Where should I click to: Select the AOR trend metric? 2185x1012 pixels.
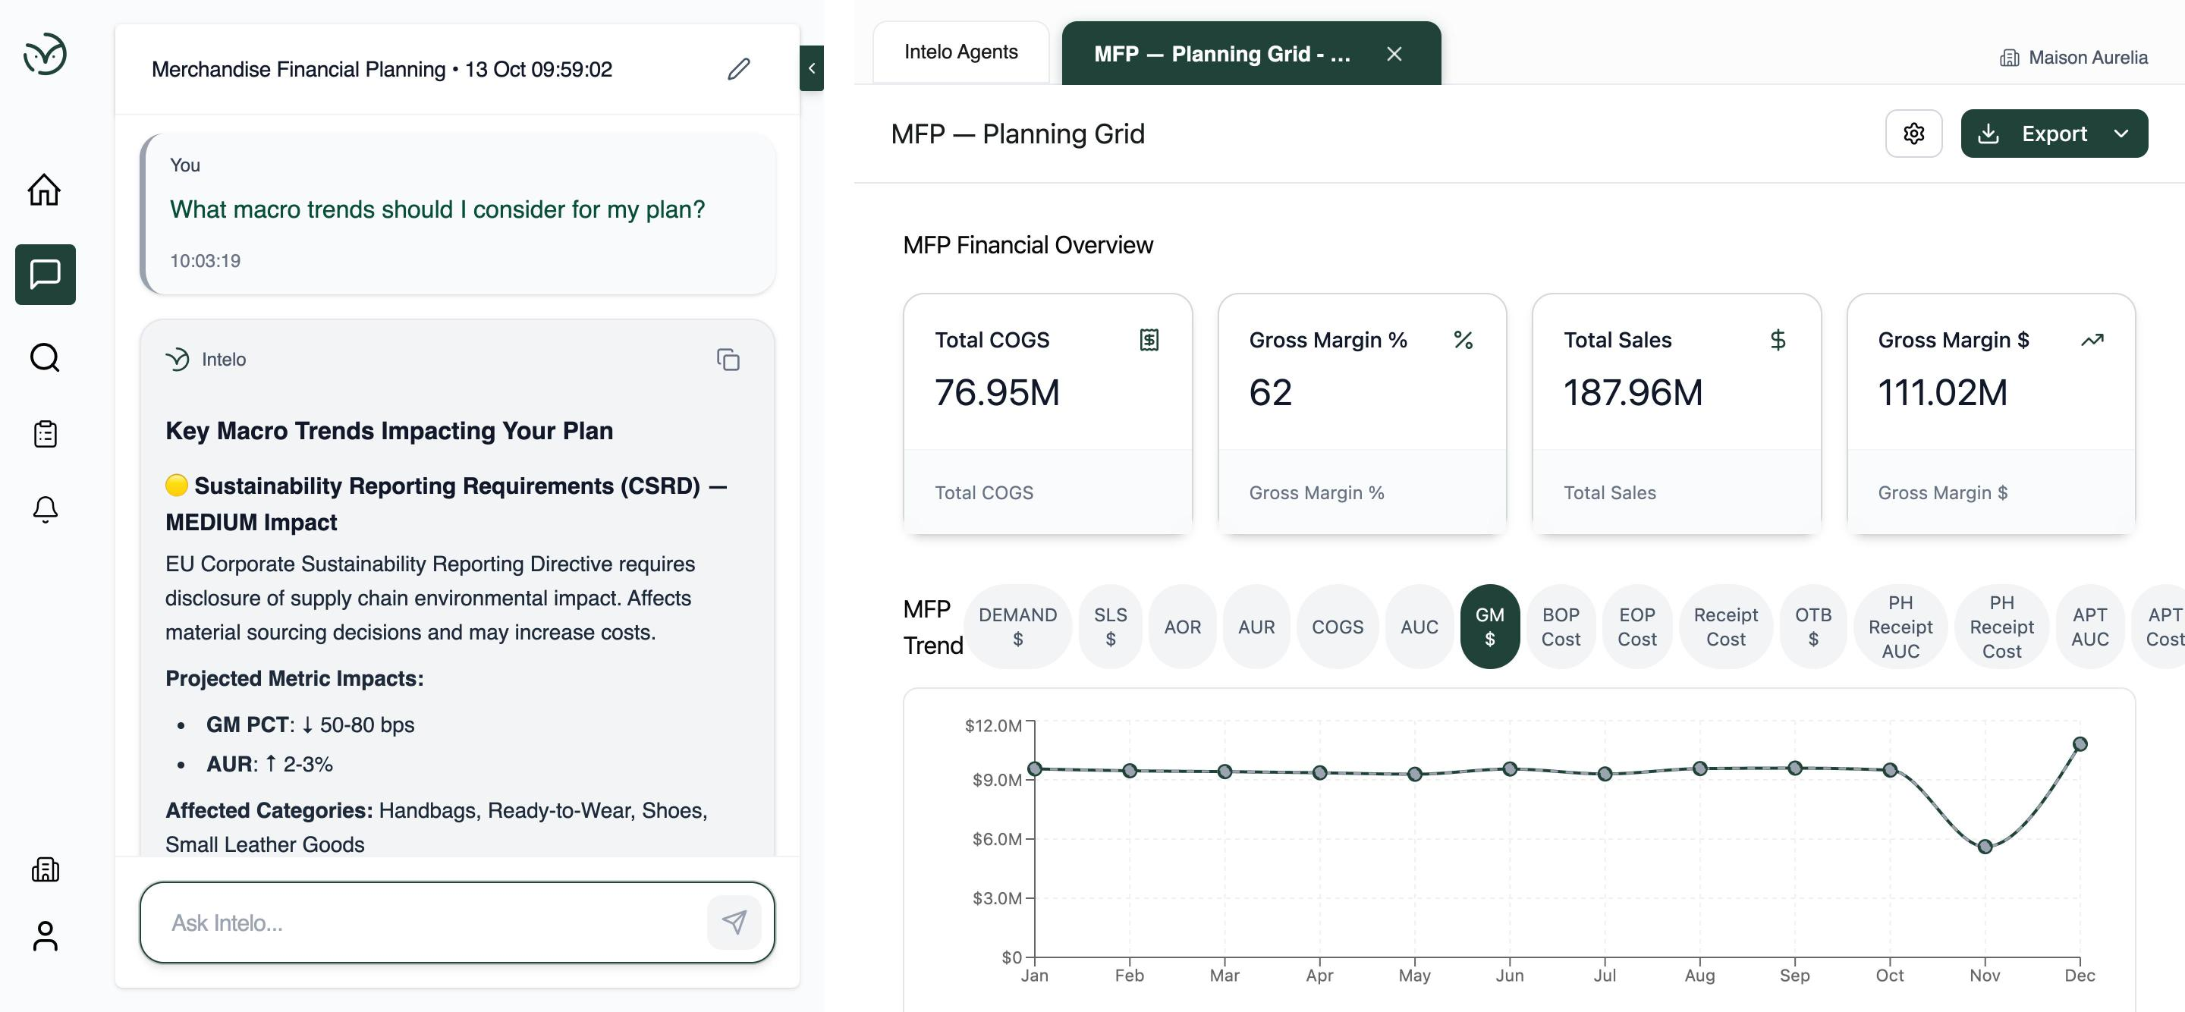1183,627
